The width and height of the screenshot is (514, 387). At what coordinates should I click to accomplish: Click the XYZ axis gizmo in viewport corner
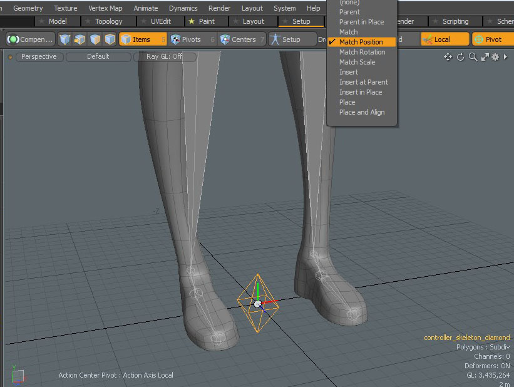click(x=18, y=375)
